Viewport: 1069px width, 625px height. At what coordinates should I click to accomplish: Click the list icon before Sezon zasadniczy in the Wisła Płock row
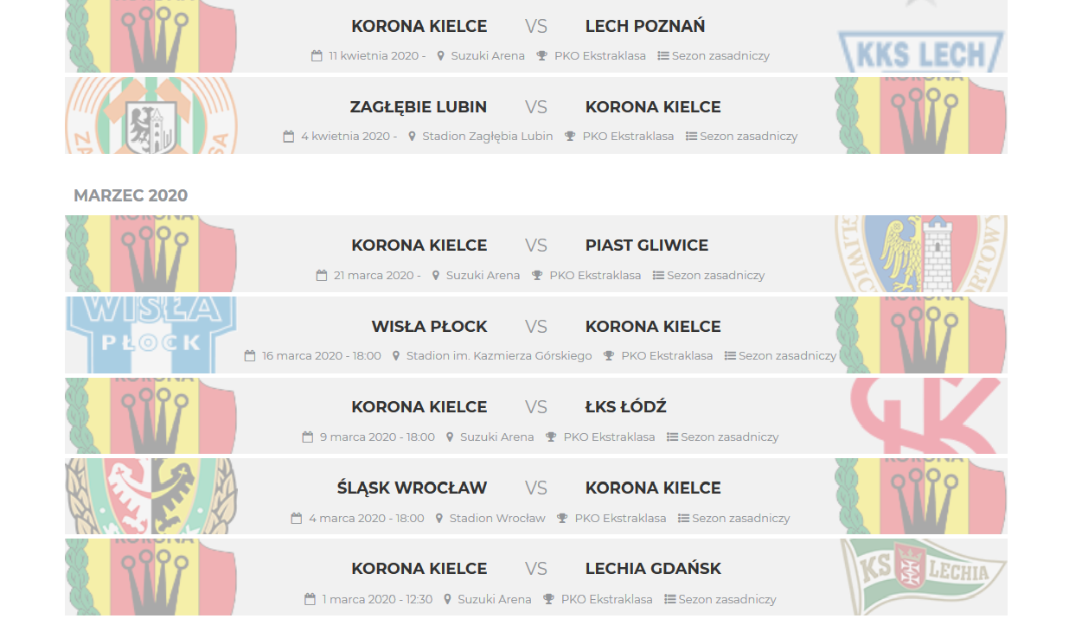tap(730, 355)
